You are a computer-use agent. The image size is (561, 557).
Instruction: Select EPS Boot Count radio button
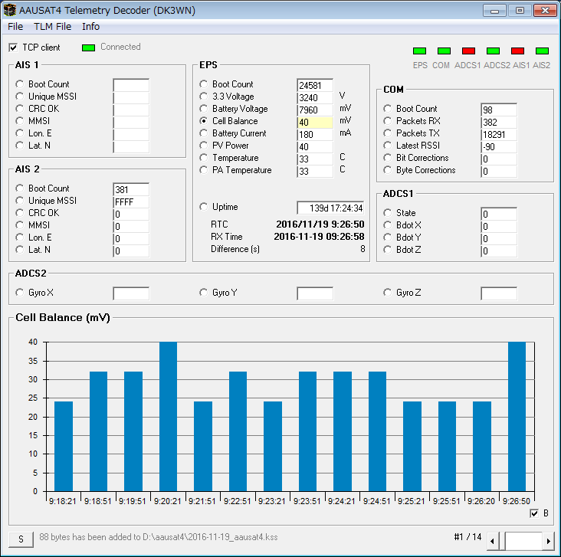coord(204,84)
